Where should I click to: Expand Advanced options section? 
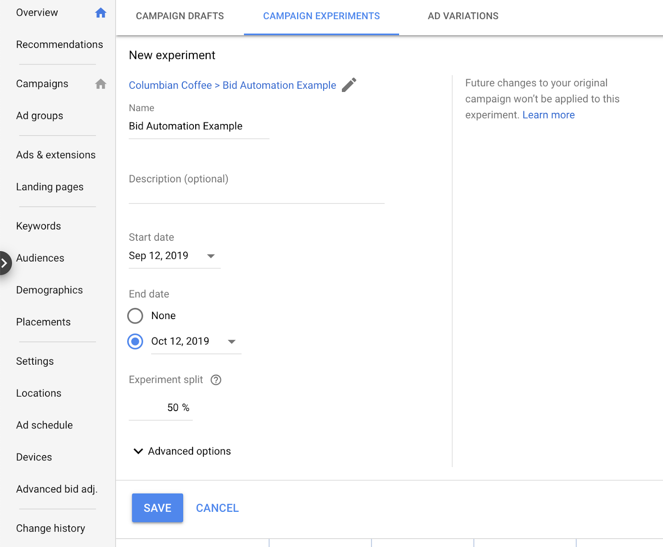[182, 451]
